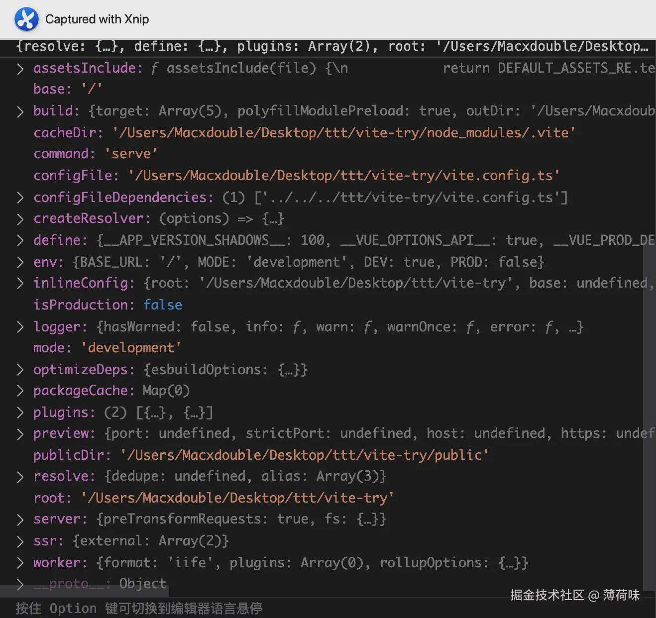The image size is (656, 618).
Task: Select the cacheDir path string
Action: [x=344, y=133]
